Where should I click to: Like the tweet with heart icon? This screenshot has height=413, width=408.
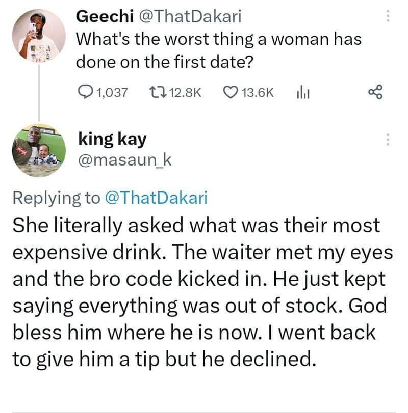click(231, 92)
